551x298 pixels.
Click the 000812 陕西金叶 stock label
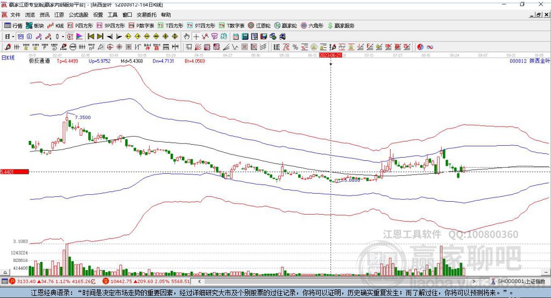coord(529,61)
